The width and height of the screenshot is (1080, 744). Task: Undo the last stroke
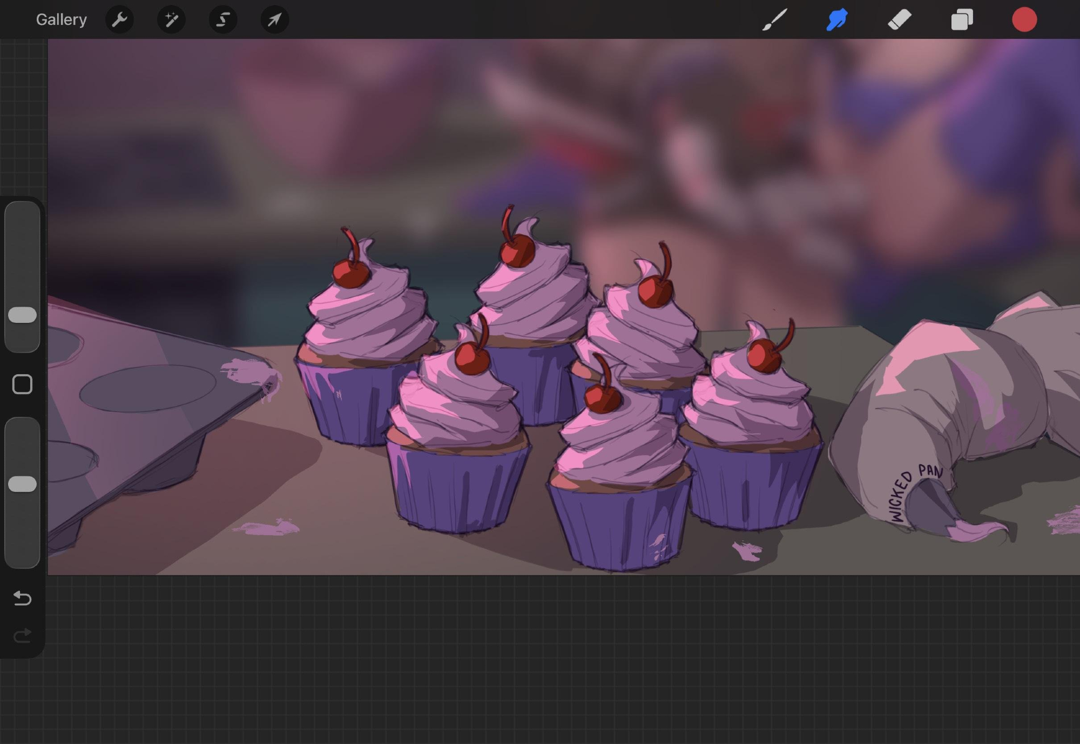23,598
